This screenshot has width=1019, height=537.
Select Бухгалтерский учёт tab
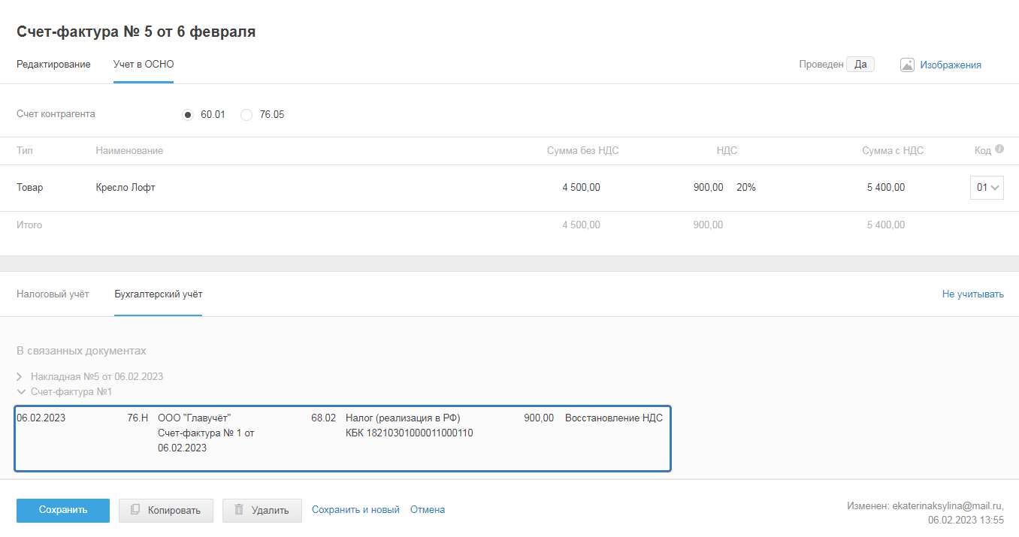[158, 294]
